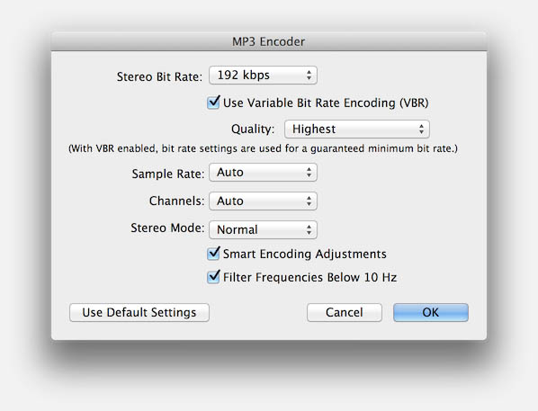The width and height of the screenshot is (538, 411).
Task: Uncheck the Variable Bit Rate Encoding checkbox
Action: pos(213,103)
